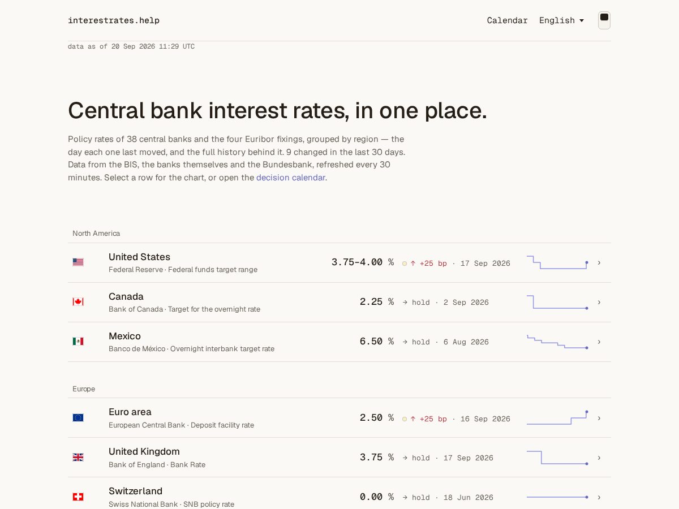Click the 3.75-4.00 % rate value
This screenshot has height=509, width=679.
point(363,262)
